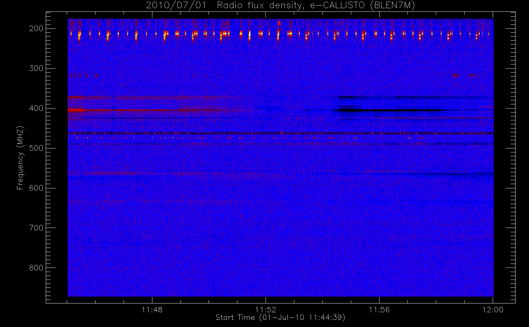
Task: Click the 12:00 time tick label
Action: (493, 310)
